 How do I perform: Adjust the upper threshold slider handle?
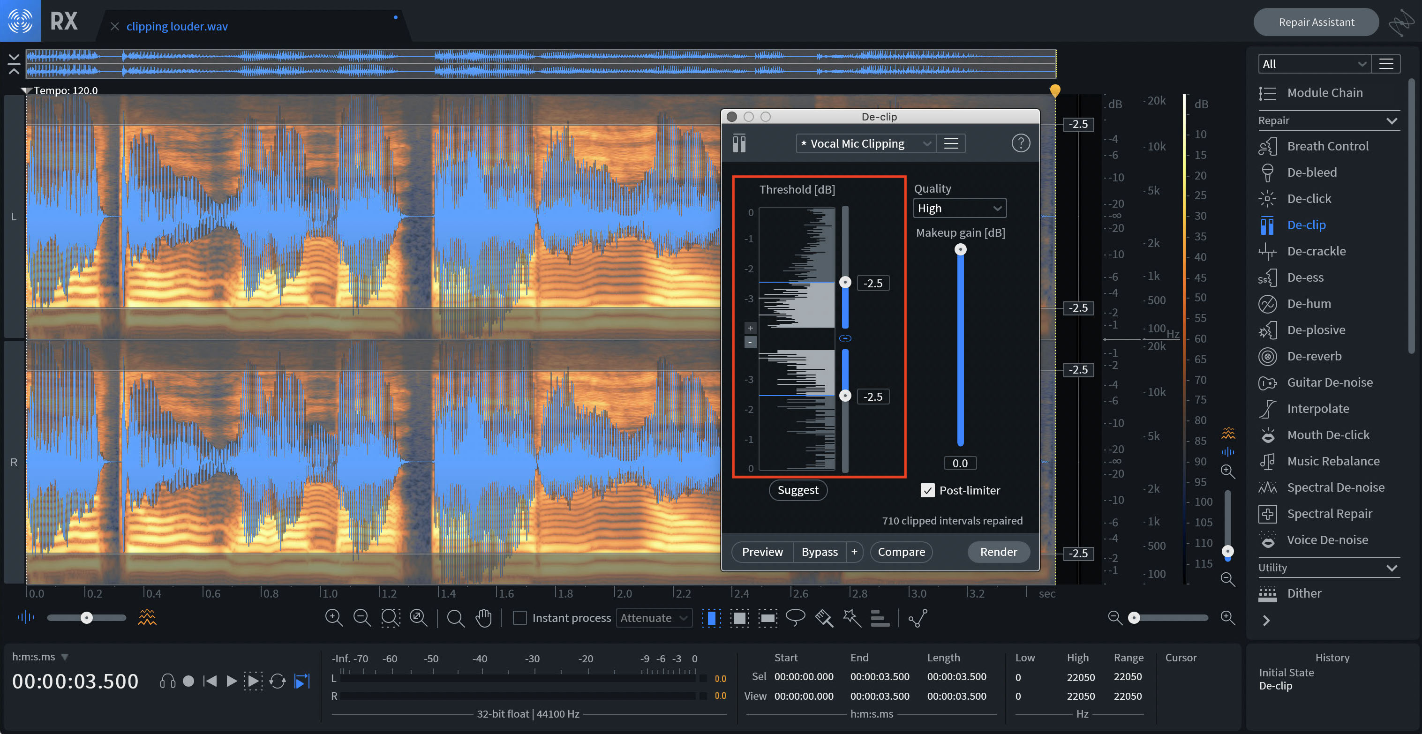coord(845,283)
